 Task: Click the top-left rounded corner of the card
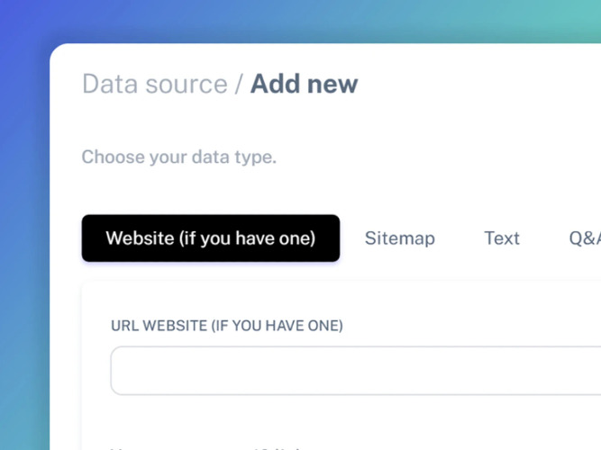58,51
